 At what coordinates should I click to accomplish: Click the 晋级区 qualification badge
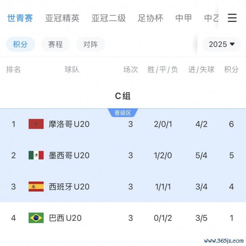tap(123, 113)
